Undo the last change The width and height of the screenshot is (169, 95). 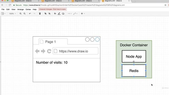[x=30, y=13]
